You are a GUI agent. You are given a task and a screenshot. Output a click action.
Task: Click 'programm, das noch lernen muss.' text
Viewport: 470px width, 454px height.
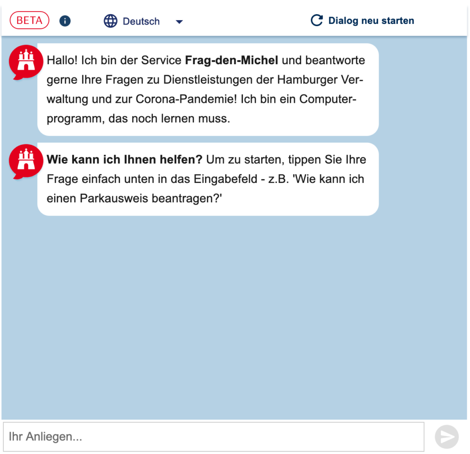click(138, 119)
